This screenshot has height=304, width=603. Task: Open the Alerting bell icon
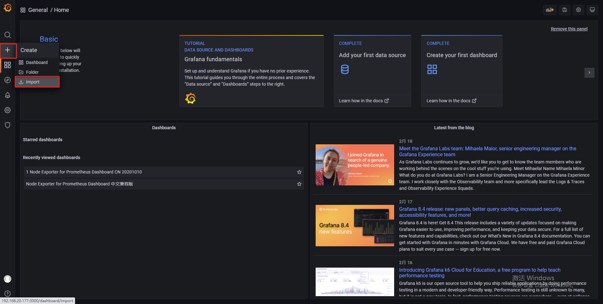pyautogui.click(x=8, y=95)
